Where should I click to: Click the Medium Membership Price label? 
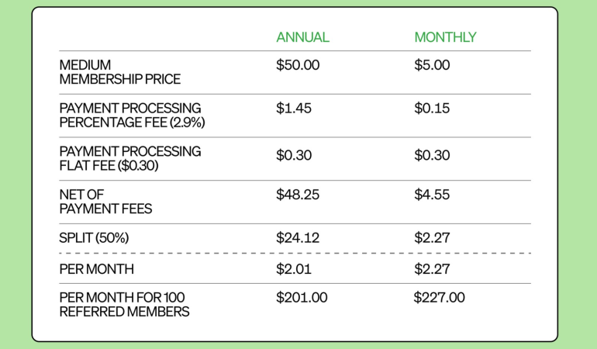coord(119,72)
